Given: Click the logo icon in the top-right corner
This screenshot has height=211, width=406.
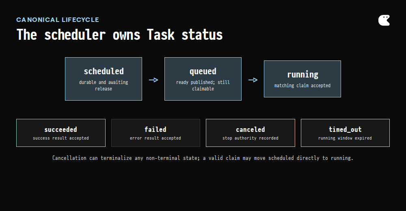Looking at the screenshot, I should click(x=384, y=20).
